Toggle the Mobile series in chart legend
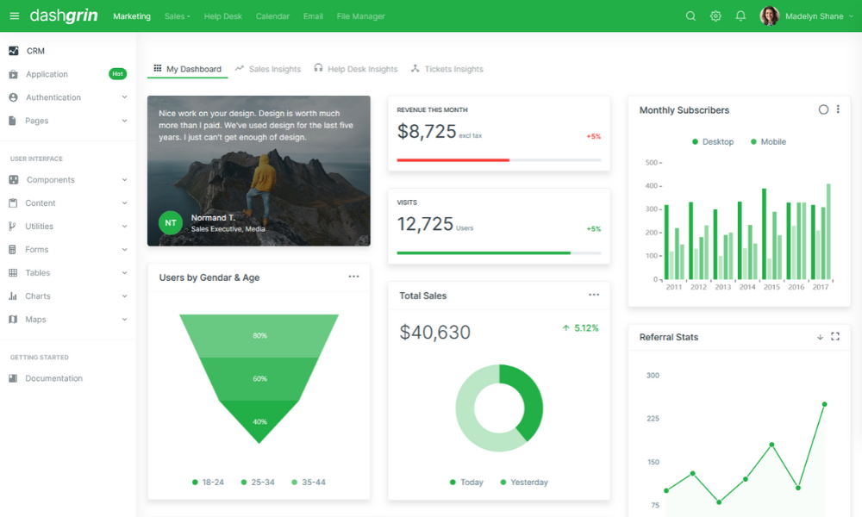Viewport: 862px width, 517px height. click(768, 142)
